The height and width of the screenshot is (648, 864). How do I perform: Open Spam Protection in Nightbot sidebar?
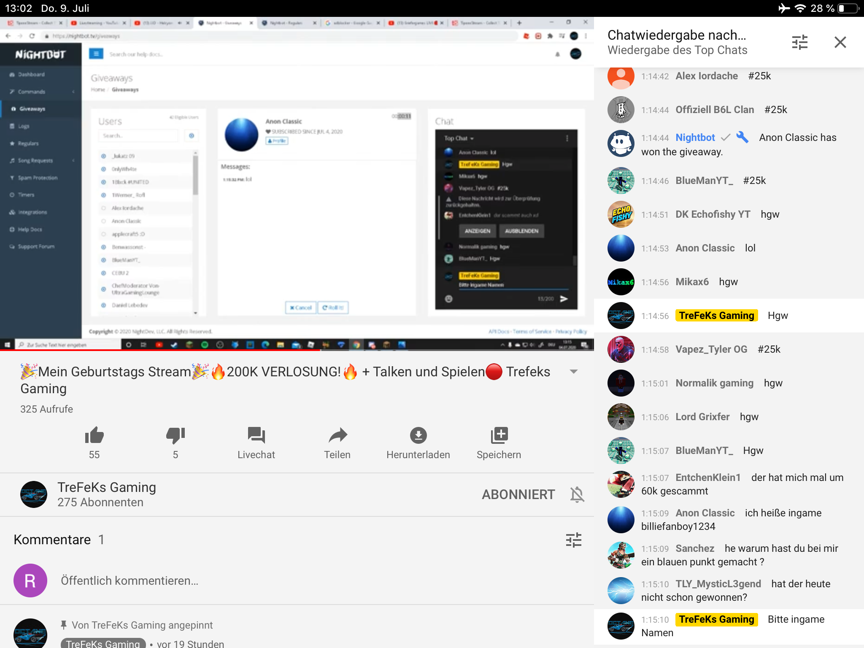[x=38, y=178]
